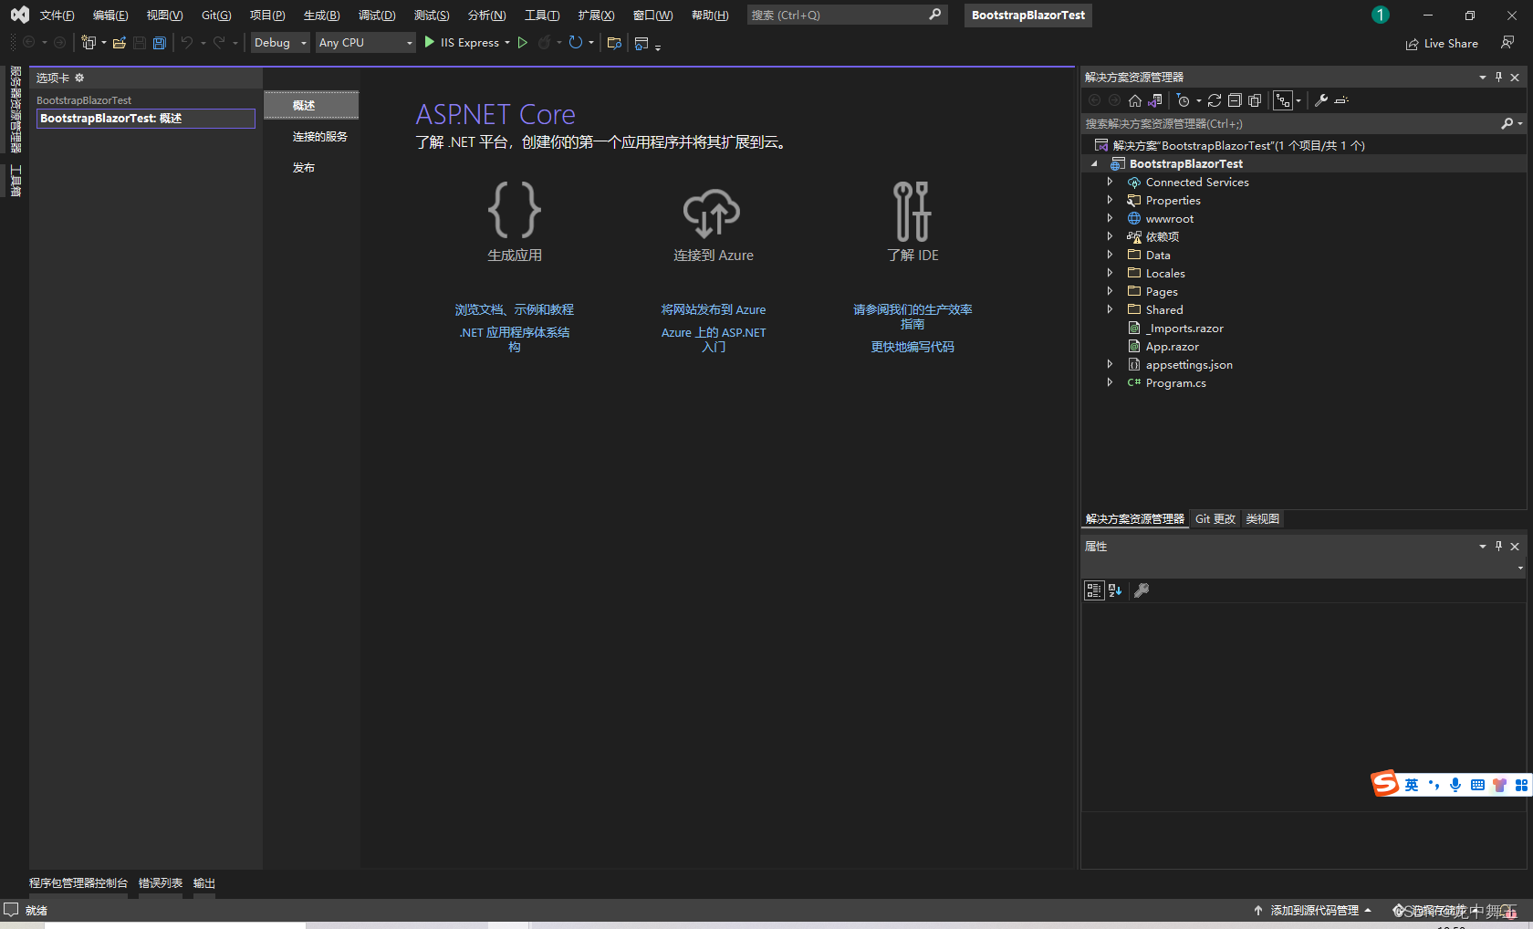Screen dimensions: 1533x929
Task: Select the App.razor file
Action: click(x=1172, y=347)
